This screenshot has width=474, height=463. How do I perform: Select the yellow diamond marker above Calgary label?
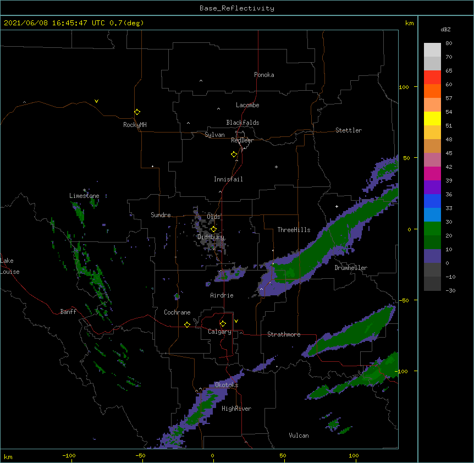pos(223,324)
